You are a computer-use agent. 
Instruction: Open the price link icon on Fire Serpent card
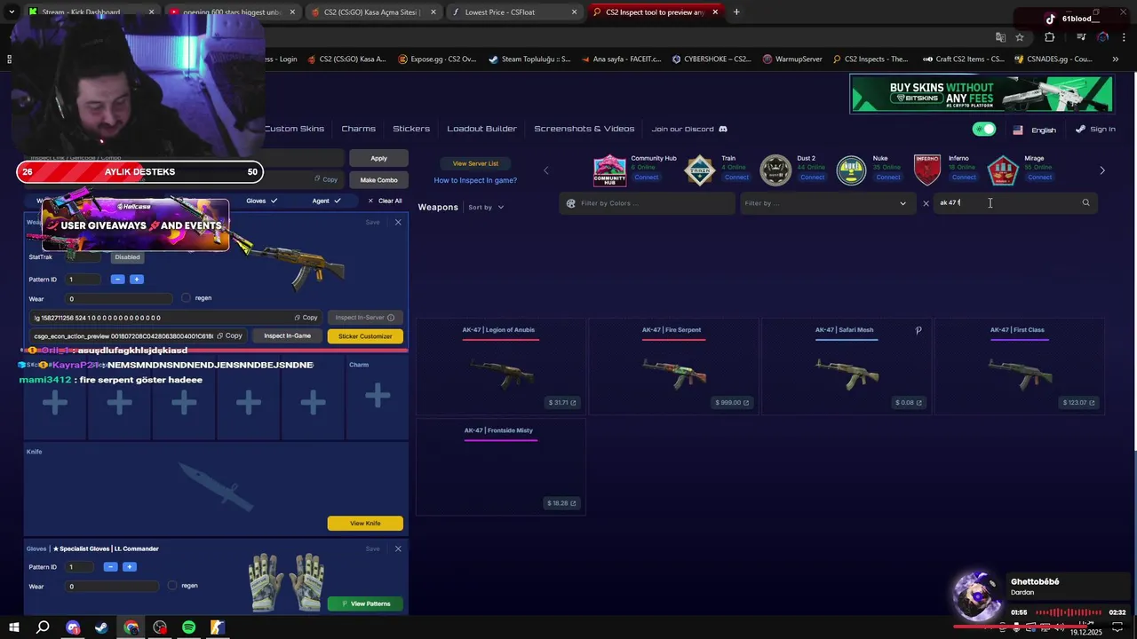tap(747, 403)
